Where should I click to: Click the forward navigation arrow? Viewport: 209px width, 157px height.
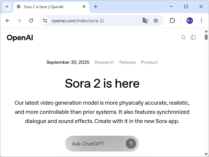(19, 21)
